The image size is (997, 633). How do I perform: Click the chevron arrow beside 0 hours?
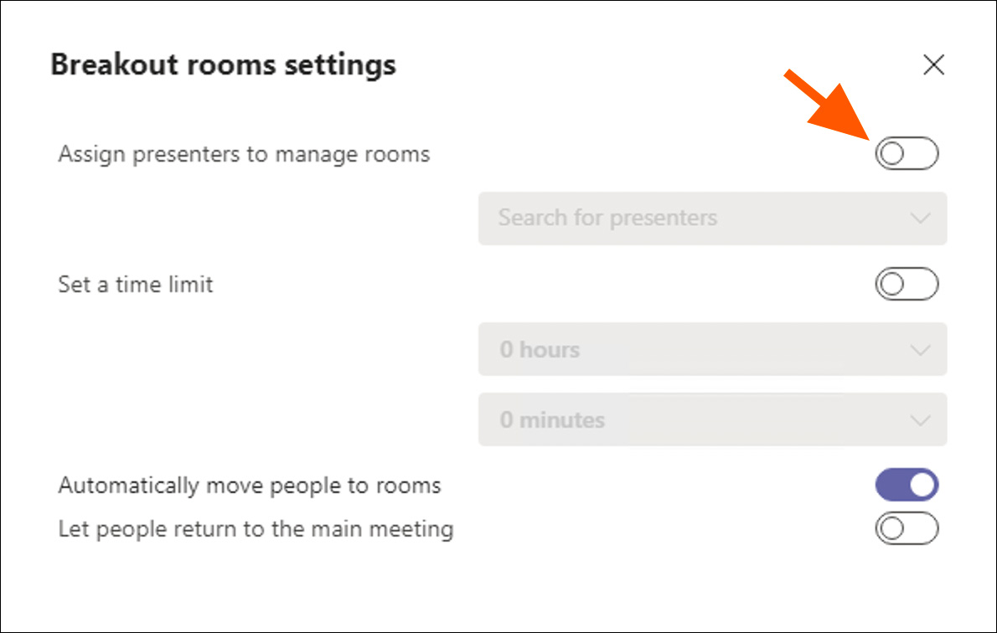coord(920,349)
